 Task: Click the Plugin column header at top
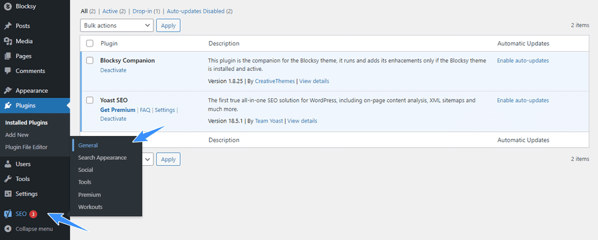(x=109, y=43)
